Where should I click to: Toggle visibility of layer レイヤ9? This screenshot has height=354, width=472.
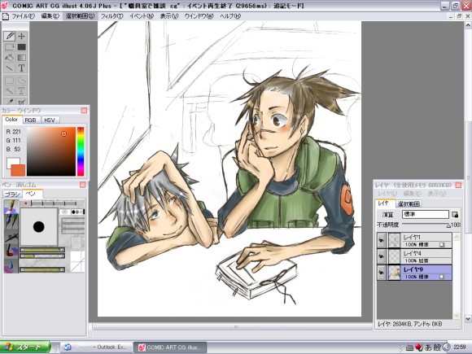tap(381, 273)
